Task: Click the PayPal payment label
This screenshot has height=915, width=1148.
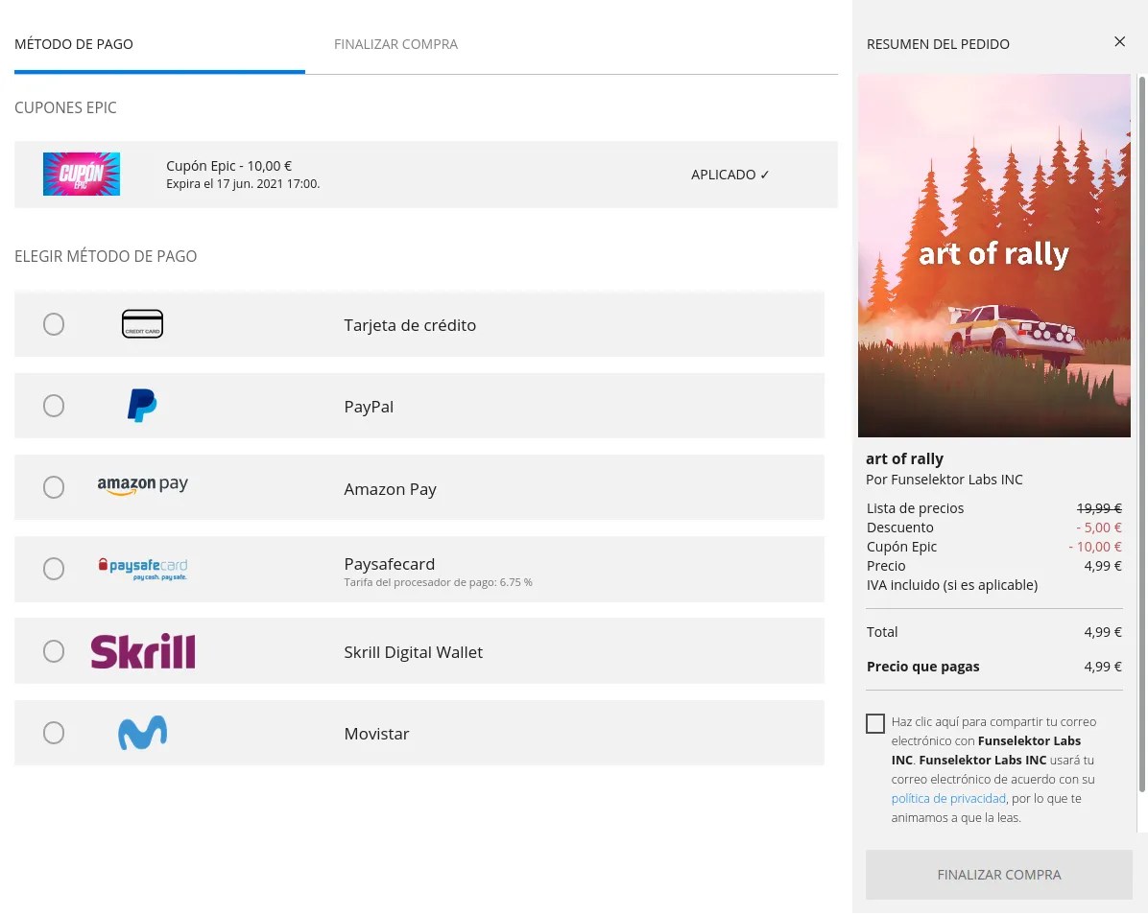Action: click(x=369, y=408)
